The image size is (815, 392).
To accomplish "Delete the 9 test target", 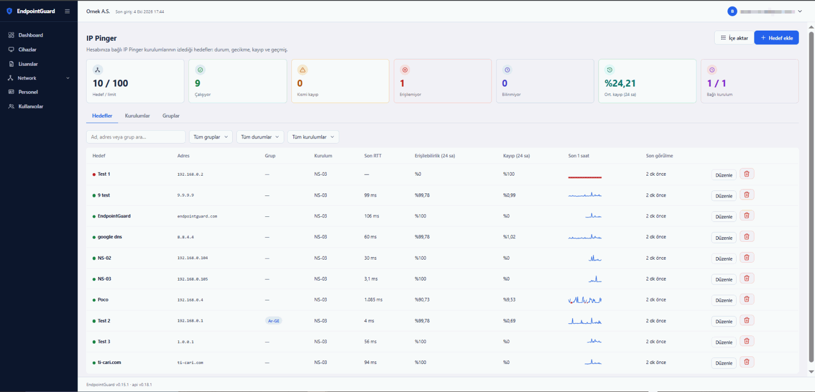I will [747, 195].
